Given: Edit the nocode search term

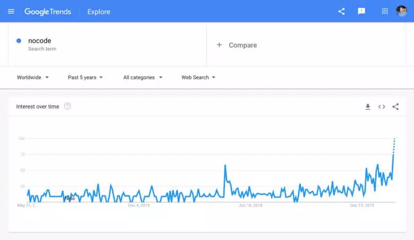Looking at the screenshot, I should 40,41.
